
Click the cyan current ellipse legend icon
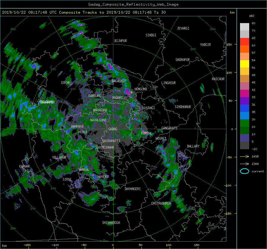pos(244,171)
